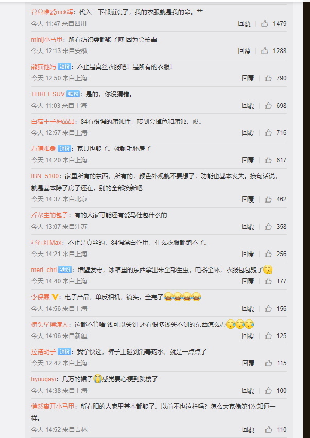310x438 pixels.
Task: Visit IBN_5100's profile page
Action: 45,176
